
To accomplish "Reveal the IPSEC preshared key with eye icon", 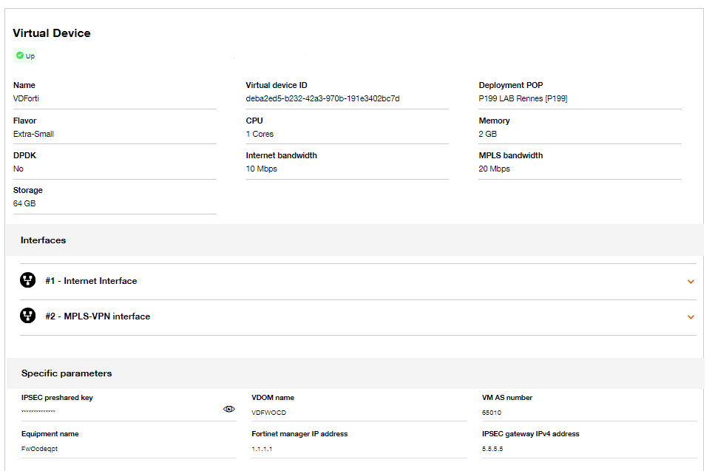I will coord(229,409).
